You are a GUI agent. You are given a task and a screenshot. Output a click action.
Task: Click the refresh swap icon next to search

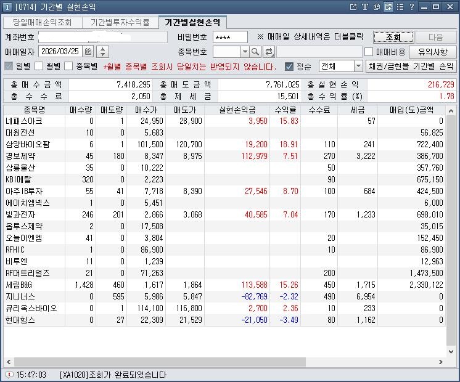[x=268, y=52]
